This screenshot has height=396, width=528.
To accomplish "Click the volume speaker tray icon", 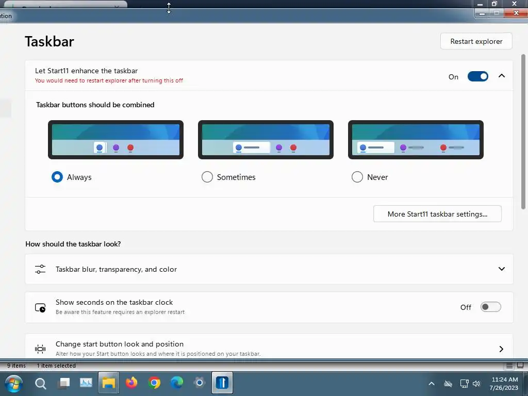I will [476, 384].
